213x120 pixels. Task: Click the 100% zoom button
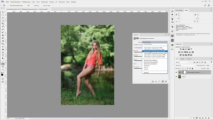point(29,6)
